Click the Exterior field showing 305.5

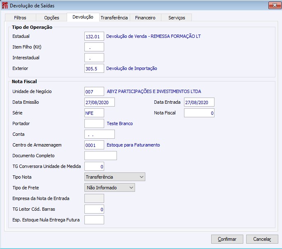tap(94, 68)
